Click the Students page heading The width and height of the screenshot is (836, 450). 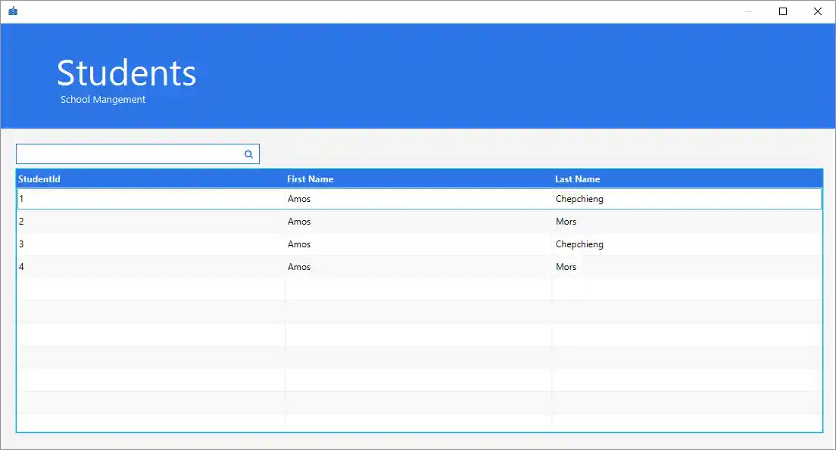click(x=126, y=73)
